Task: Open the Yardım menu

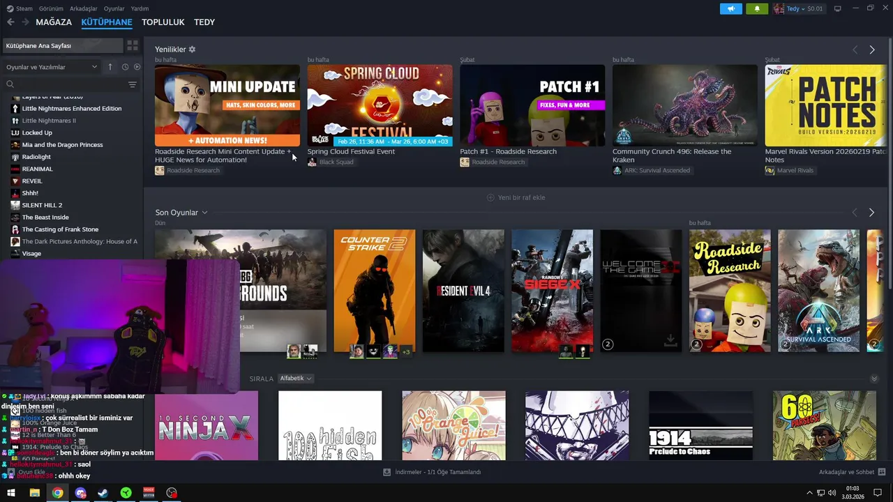Action: click(x=140, y=8)
